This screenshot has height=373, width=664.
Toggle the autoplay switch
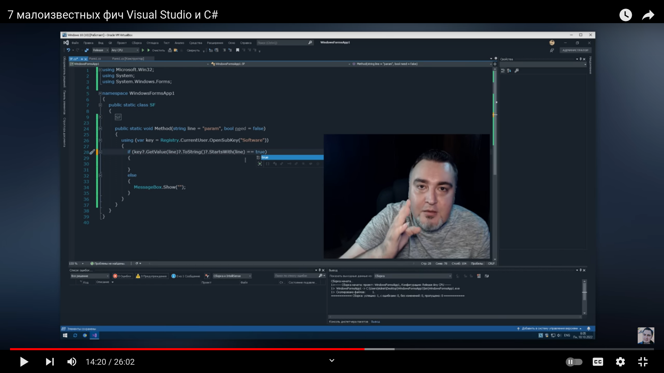pyautogui.click(x=574, y=362)
